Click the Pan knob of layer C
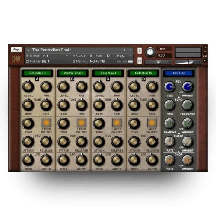Screen dimensions: 216x216 (117, 86)
